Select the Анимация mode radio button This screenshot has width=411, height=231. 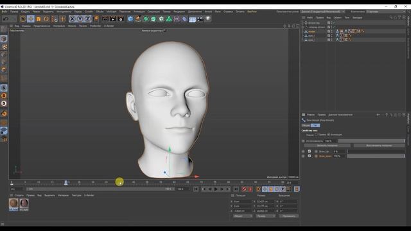click(x=329, y=135)
